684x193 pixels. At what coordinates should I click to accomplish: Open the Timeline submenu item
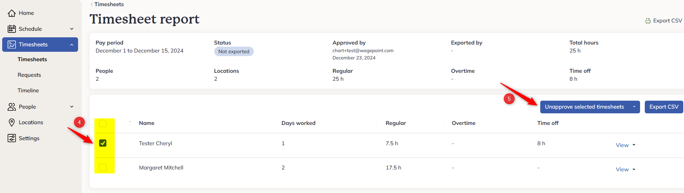(28, 91)
